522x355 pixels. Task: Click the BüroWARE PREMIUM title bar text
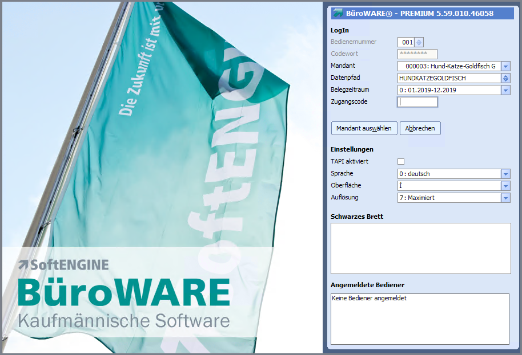point(420,13)
